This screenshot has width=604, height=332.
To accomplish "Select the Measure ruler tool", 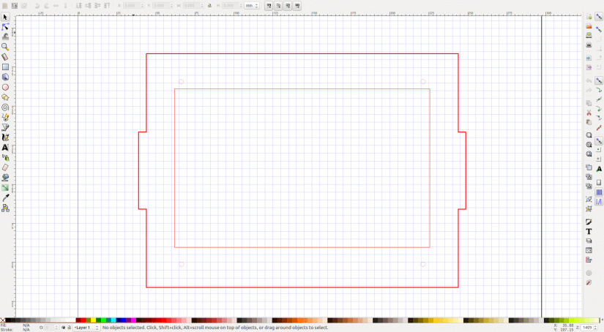I will point(5,57).
